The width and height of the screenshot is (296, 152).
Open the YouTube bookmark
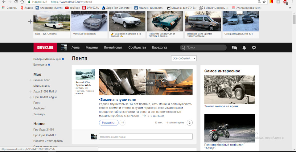click(72, 8)
